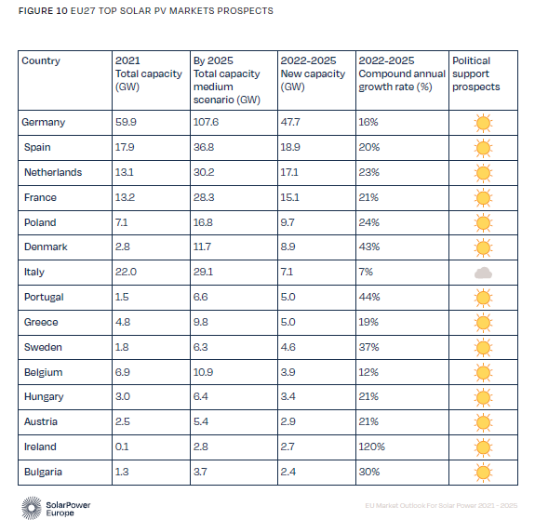
Task: Click the sun icon for the Netherlands
Action: coord(483,173)
